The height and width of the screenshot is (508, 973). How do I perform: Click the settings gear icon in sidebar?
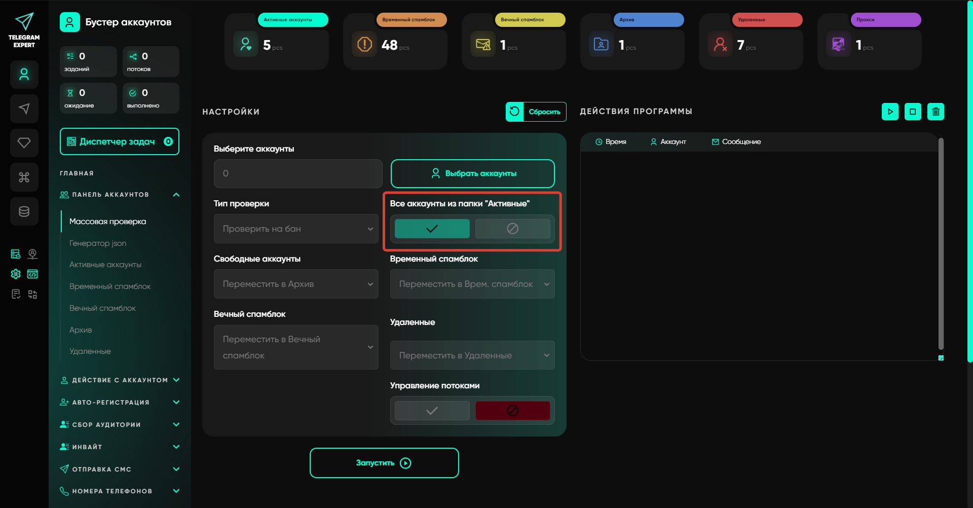click(16, 274)
